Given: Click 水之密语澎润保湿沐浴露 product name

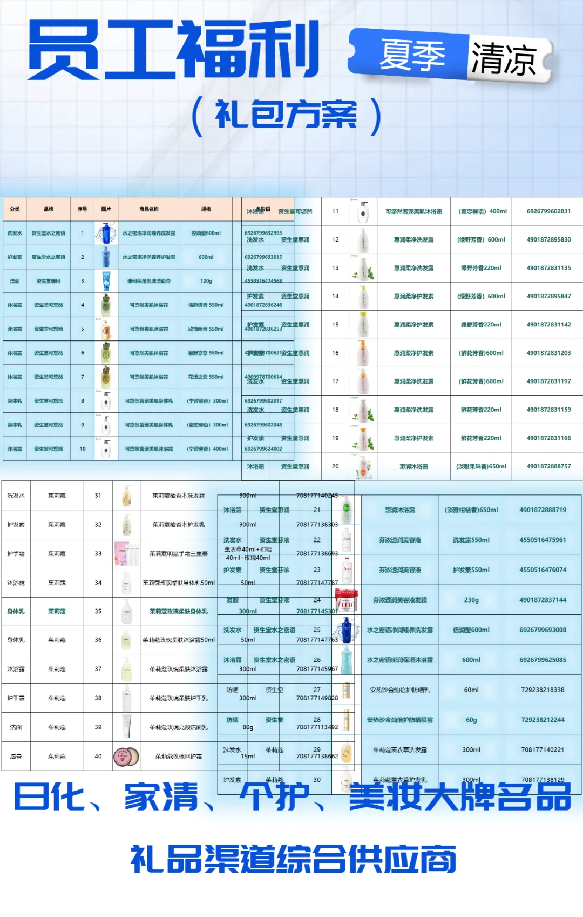Looking at the screenshot, I should [399, 660].
